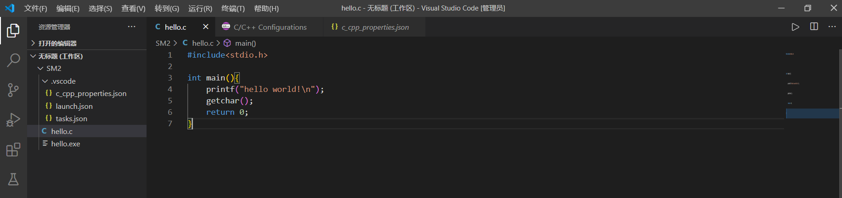Viewport: 842px width, 198px height.
Task: Open Explorer panel's more actions ellipsis
Action: point(131,27)
